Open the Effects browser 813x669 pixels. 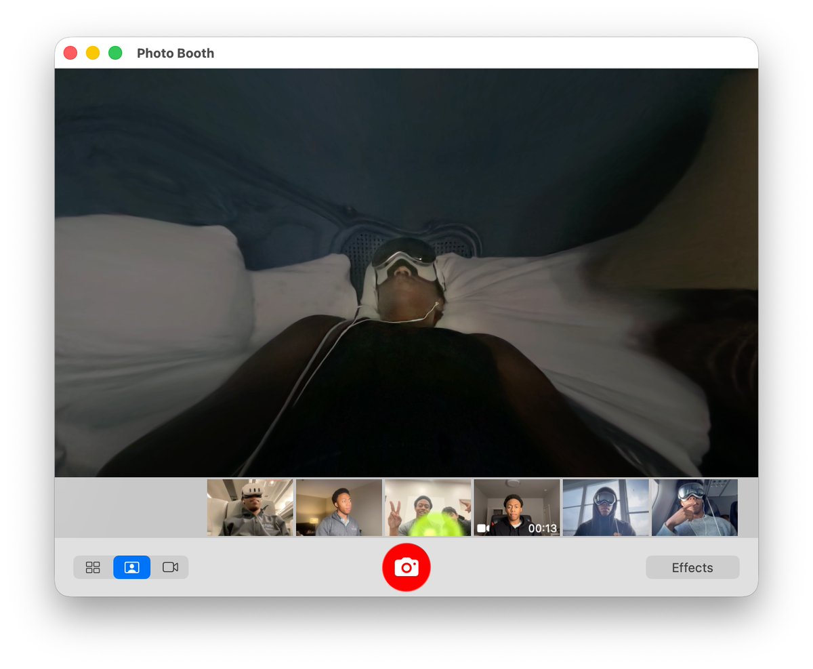[x=692, y=567]
